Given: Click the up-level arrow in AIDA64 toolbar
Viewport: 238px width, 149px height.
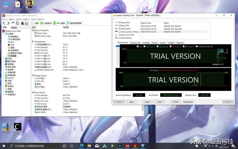Looking at the screenshot, I should [x=13, y=23].
